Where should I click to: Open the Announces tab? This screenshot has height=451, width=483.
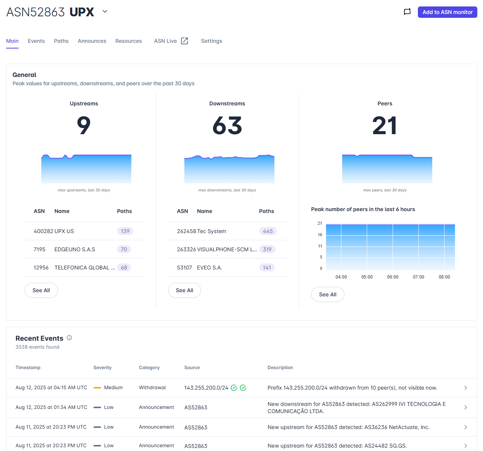92,41
